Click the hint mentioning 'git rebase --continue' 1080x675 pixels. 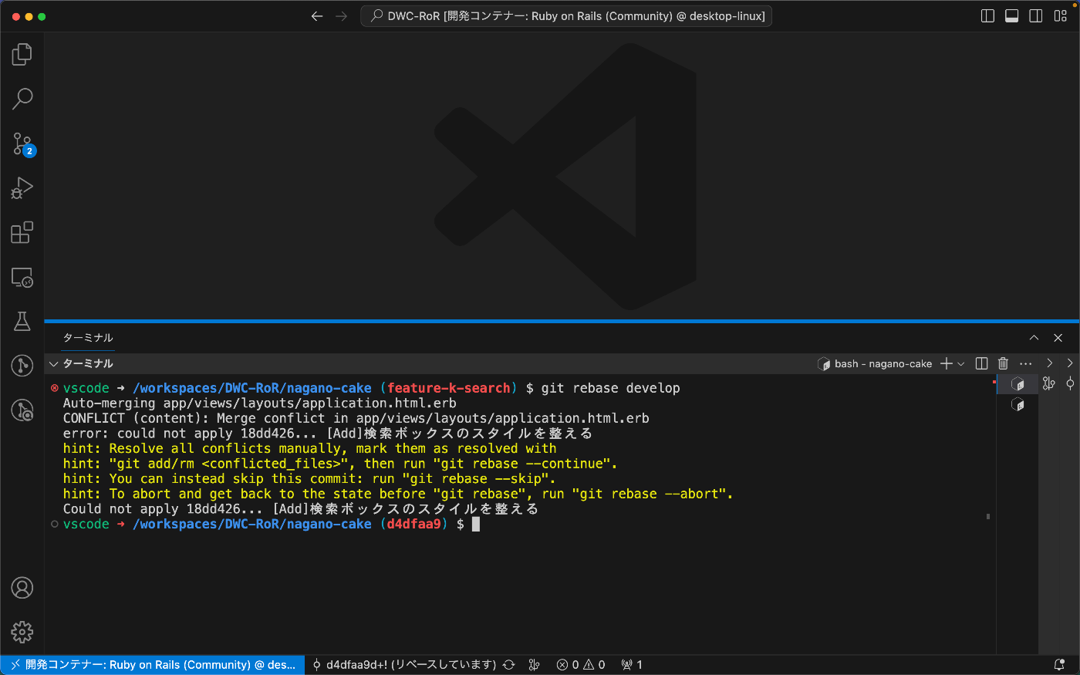(x=340, y=464)
